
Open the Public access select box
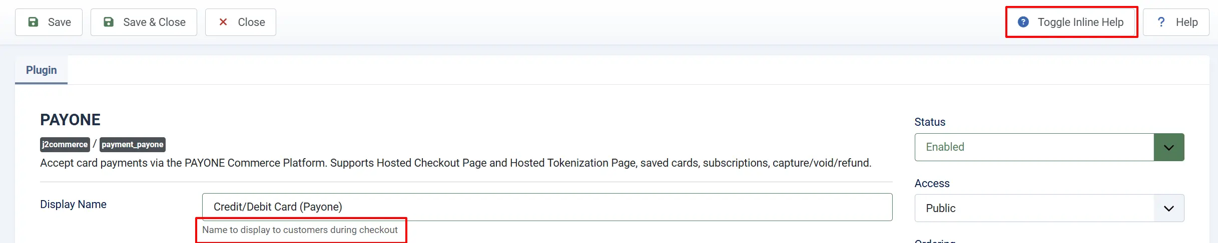(1049, 208)
